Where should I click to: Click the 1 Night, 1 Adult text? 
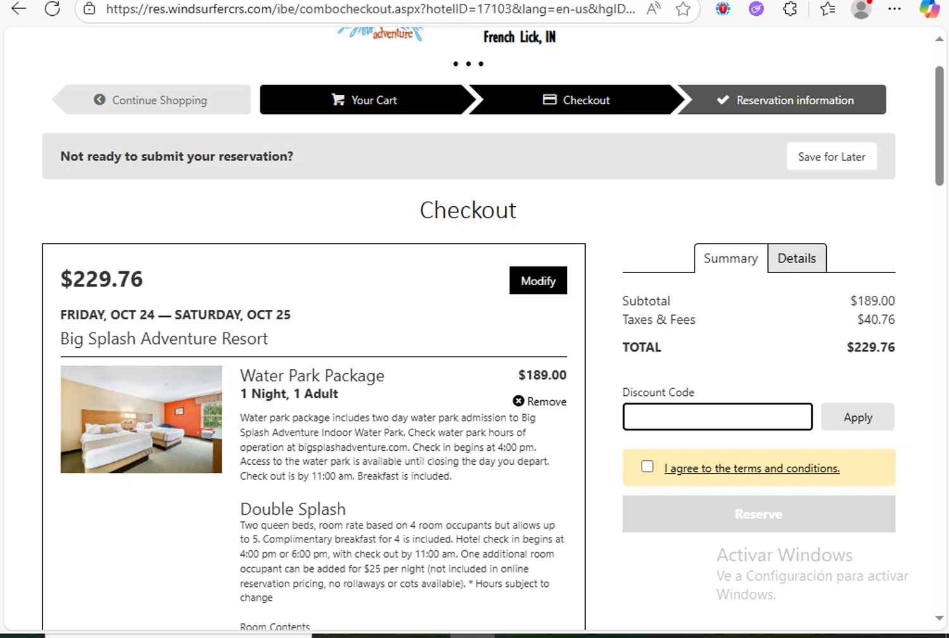[x=289, y=394]
